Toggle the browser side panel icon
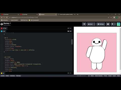The image size is (121, 90). (114, 17)
